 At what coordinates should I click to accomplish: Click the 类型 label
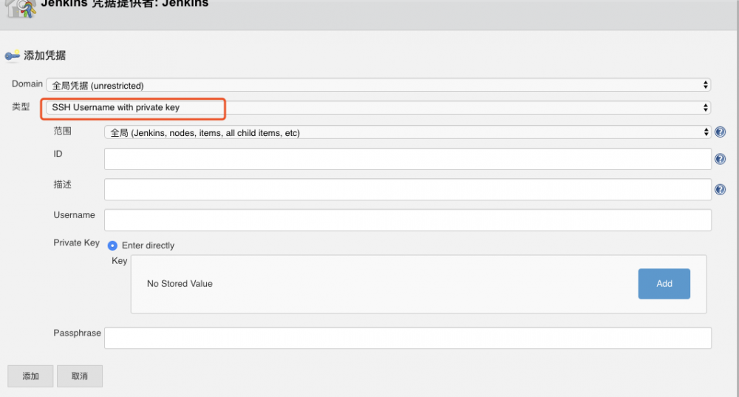point(21,107)
